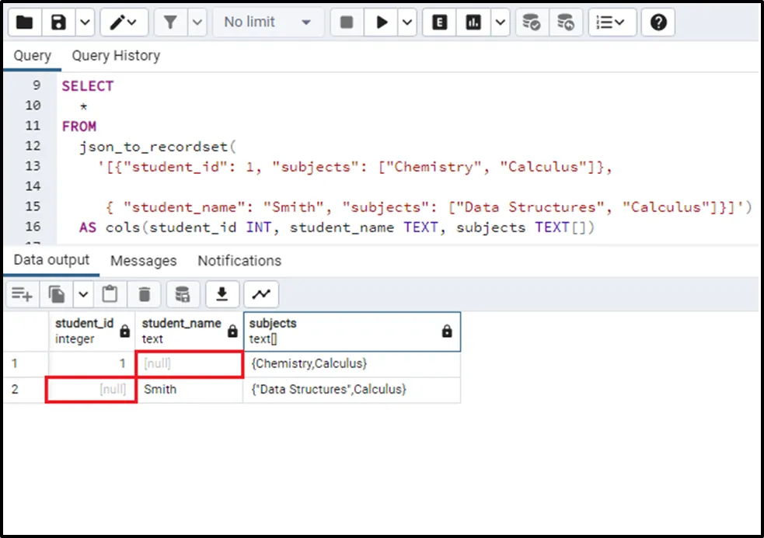764x538 pixels.
Task: Click the Commit database icon
Action: [532, 23]
